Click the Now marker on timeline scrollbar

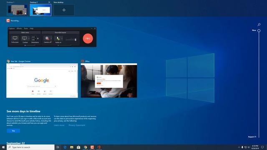coord(259,30)
